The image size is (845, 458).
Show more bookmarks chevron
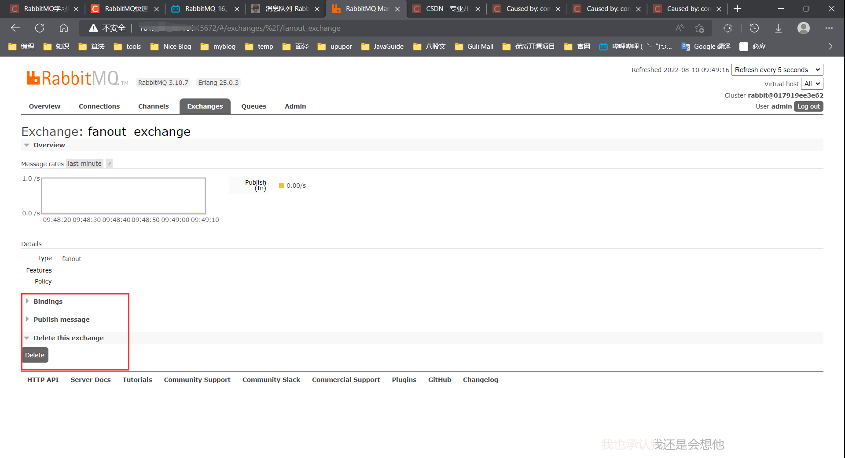click(x=830, y=46)
